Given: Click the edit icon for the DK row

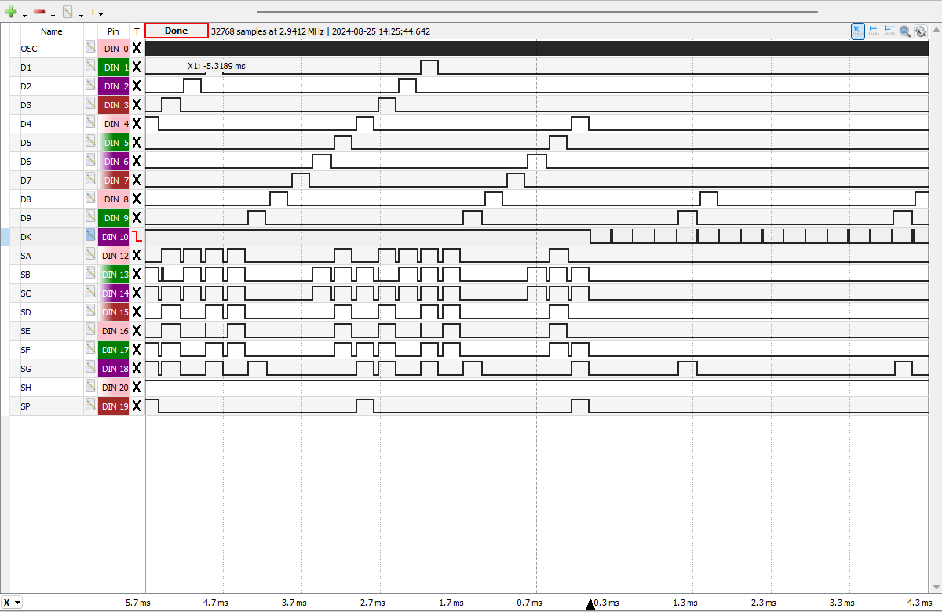Looking at the screenshot, I should pyautogui.click(x=91, y=235).
